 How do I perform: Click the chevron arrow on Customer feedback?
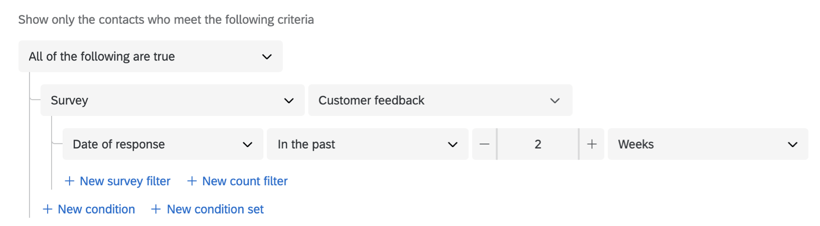tap(555, 100)
